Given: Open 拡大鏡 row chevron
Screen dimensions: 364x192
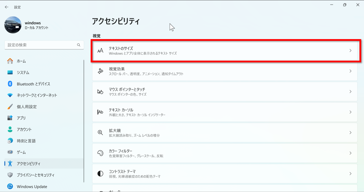Looking at the screenshot, I should click(x=350, y=133).
